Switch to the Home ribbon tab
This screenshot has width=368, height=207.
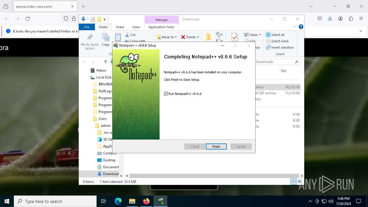(103, 27)
